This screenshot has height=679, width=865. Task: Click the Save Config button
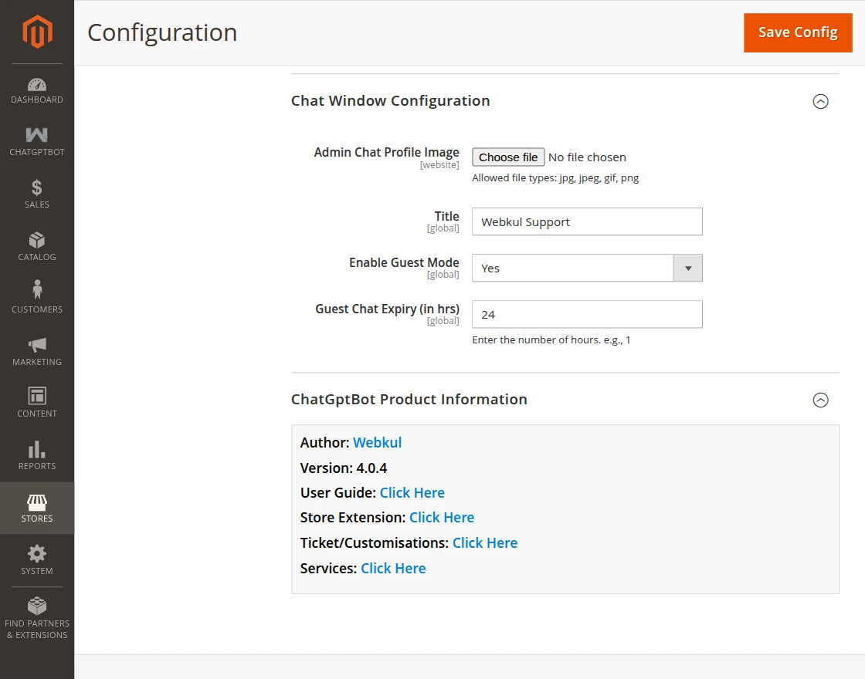tap(798, 32)
